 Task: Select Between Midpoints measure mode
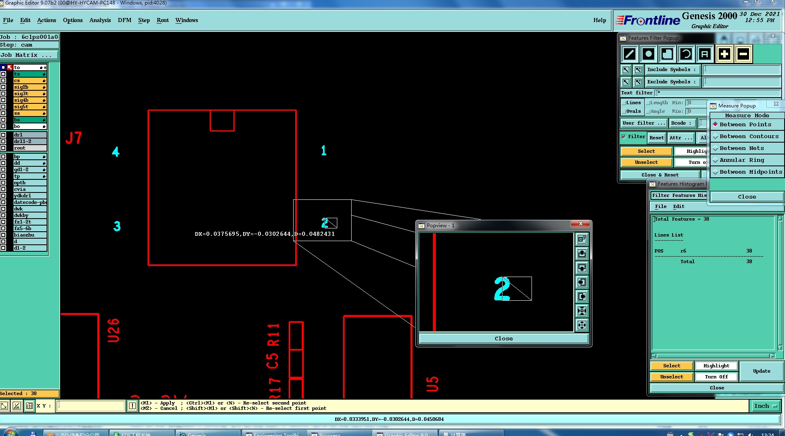click(x=747, y=172)
